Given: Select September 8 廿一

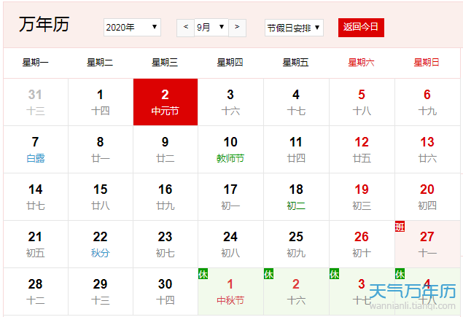Looking at the screenshot, I should pos(101,149).
